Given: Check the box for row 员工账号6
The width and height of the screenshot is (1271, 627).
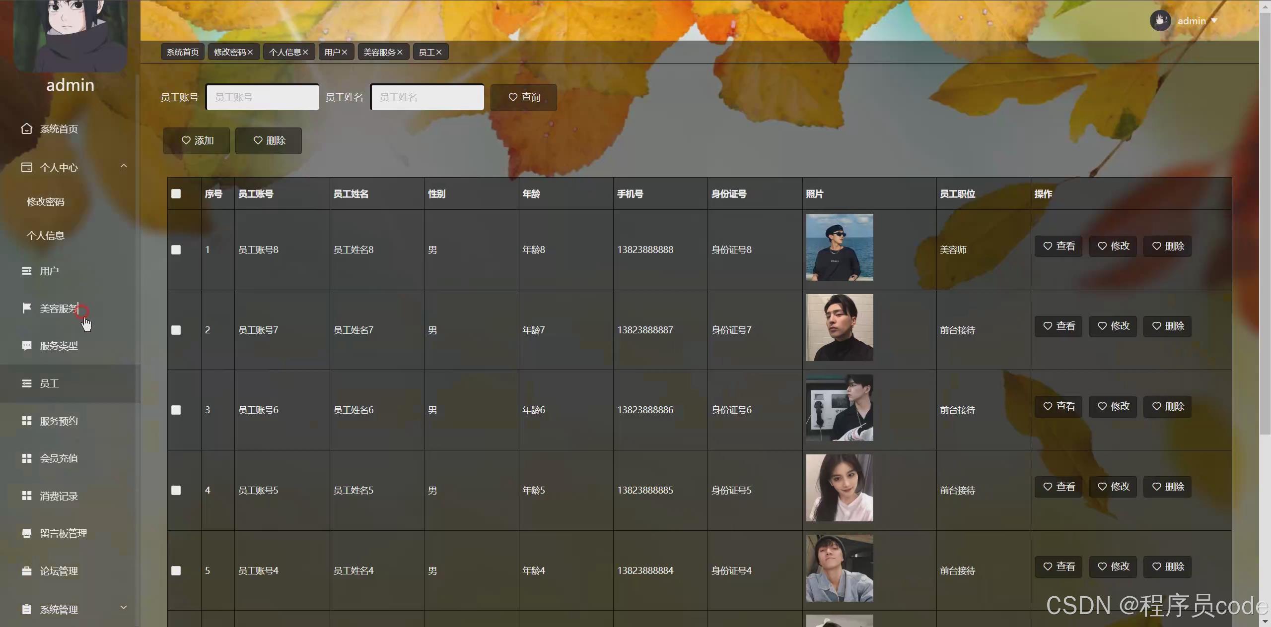Looking at the screenshot, I should (x=176, y=410).
